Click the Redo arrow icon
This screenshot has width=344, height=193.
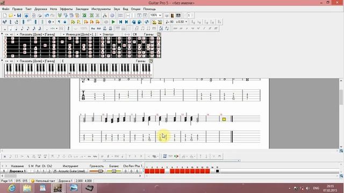[x=53, y=16]
